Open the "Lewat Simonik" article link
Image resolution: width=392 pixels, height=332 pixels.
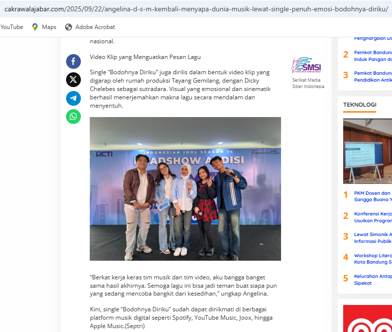(373, 238)
